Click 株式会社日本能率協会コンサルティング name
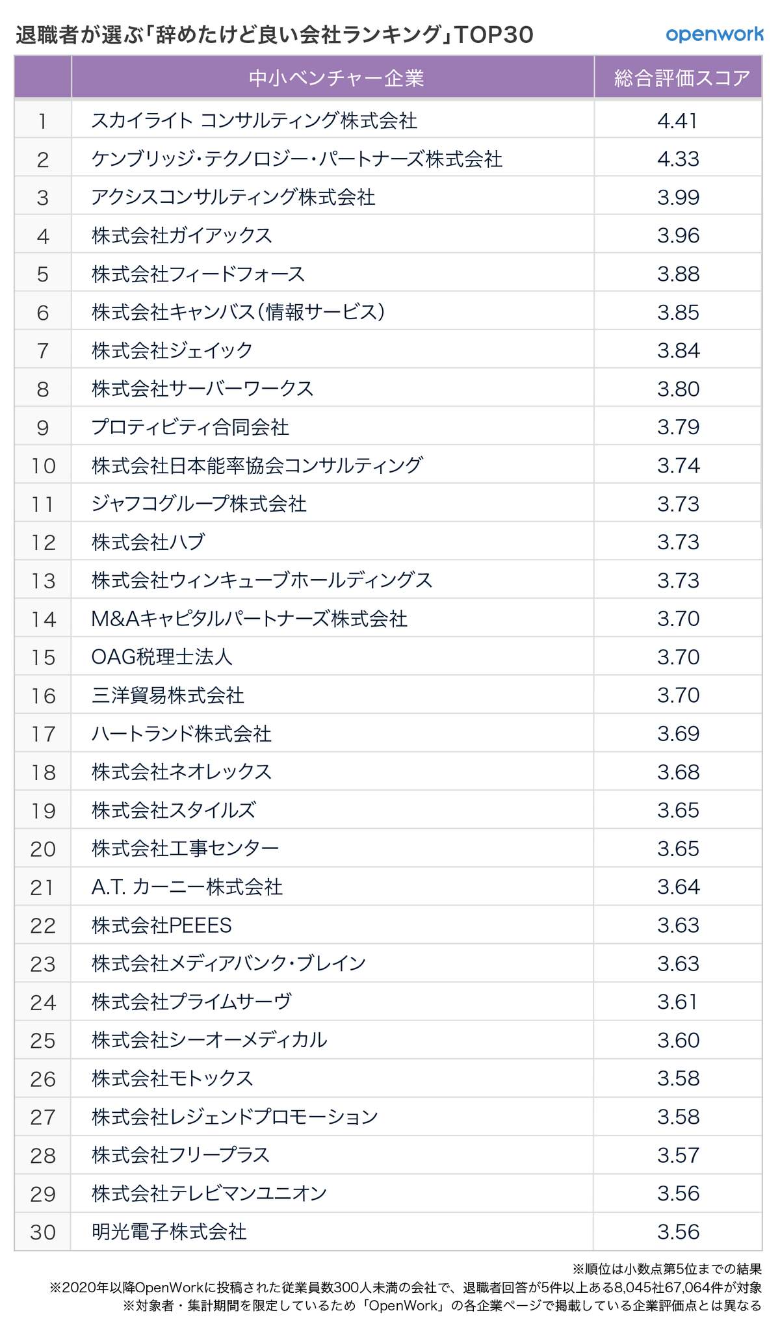Image resolution: width=780 pixels, height=1326 pixels. (257, 465)
